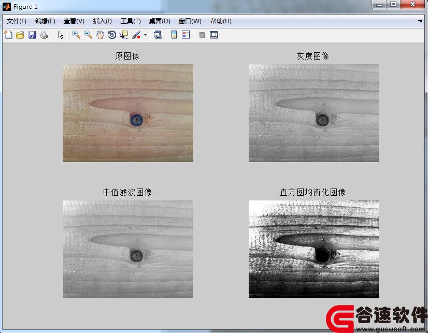Click the Link Plot icon
Screen dimensions: 428x333
(x=158, y=35)
